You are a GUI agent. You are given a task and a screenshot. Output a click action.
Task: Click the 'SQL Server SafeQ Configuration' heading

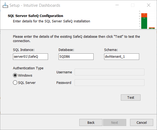[35, 16]
